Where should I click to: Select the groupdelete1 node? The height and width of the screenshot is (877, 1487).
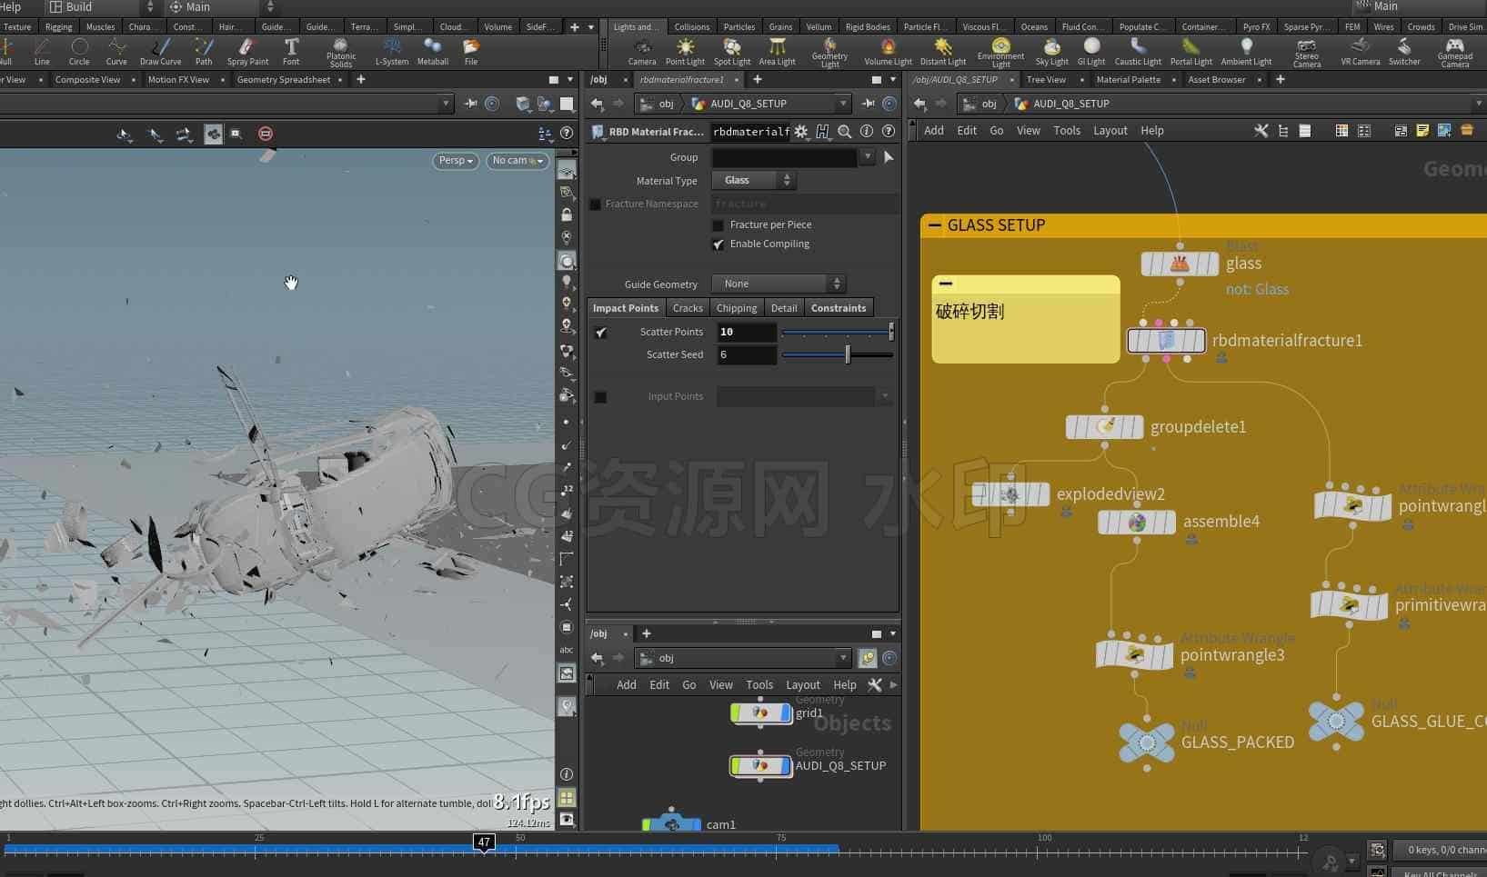click(x=1104, y=426)
